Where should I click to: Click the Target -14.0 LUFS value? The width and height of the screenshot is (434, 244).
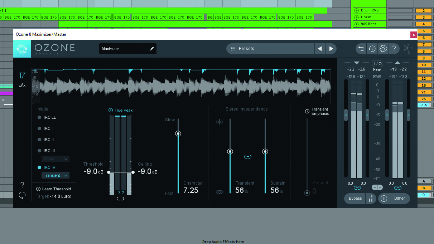click(61, 196)
